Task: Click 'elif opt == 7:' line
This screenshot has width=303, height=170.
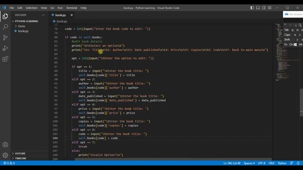Action: pos(83,142)
